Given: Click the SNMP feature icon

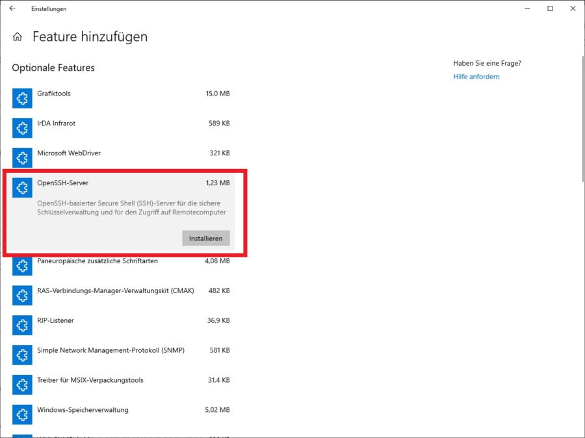Looking at the screenshot, I should (22, 355).
